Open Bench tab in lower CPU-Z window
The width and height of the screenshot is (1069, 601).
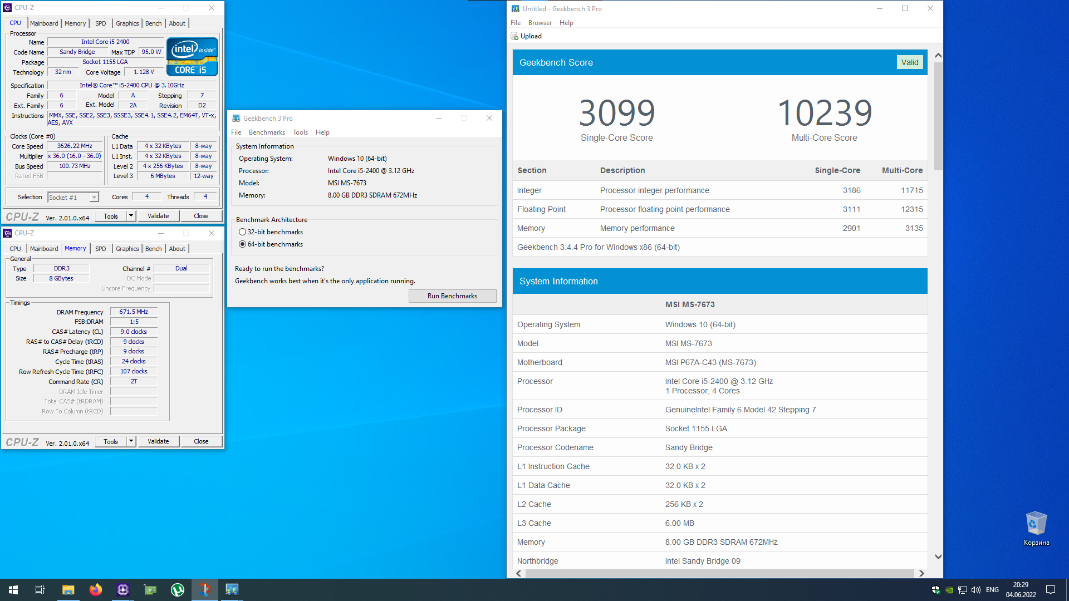154,249
